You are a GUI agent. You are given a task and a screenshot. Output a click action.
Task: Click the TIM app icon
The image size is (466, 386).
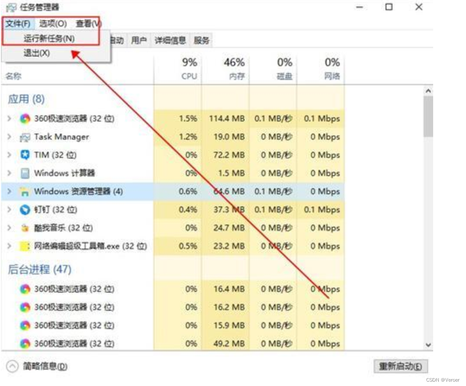(25, 155)
